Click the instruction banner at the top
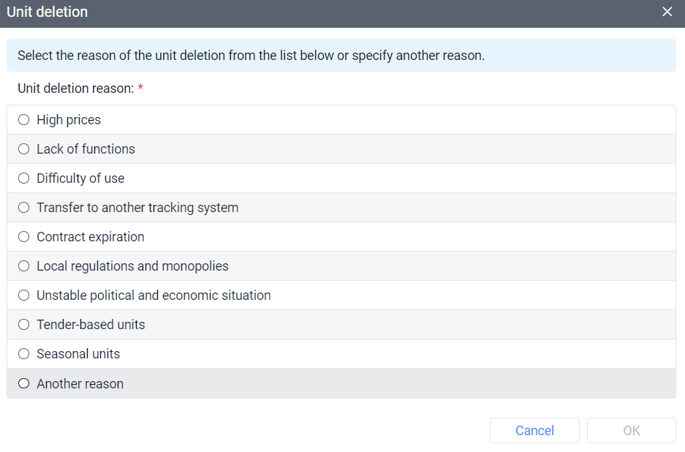The width and height of the screenshot is (685, 452). [x=341, y=55]
